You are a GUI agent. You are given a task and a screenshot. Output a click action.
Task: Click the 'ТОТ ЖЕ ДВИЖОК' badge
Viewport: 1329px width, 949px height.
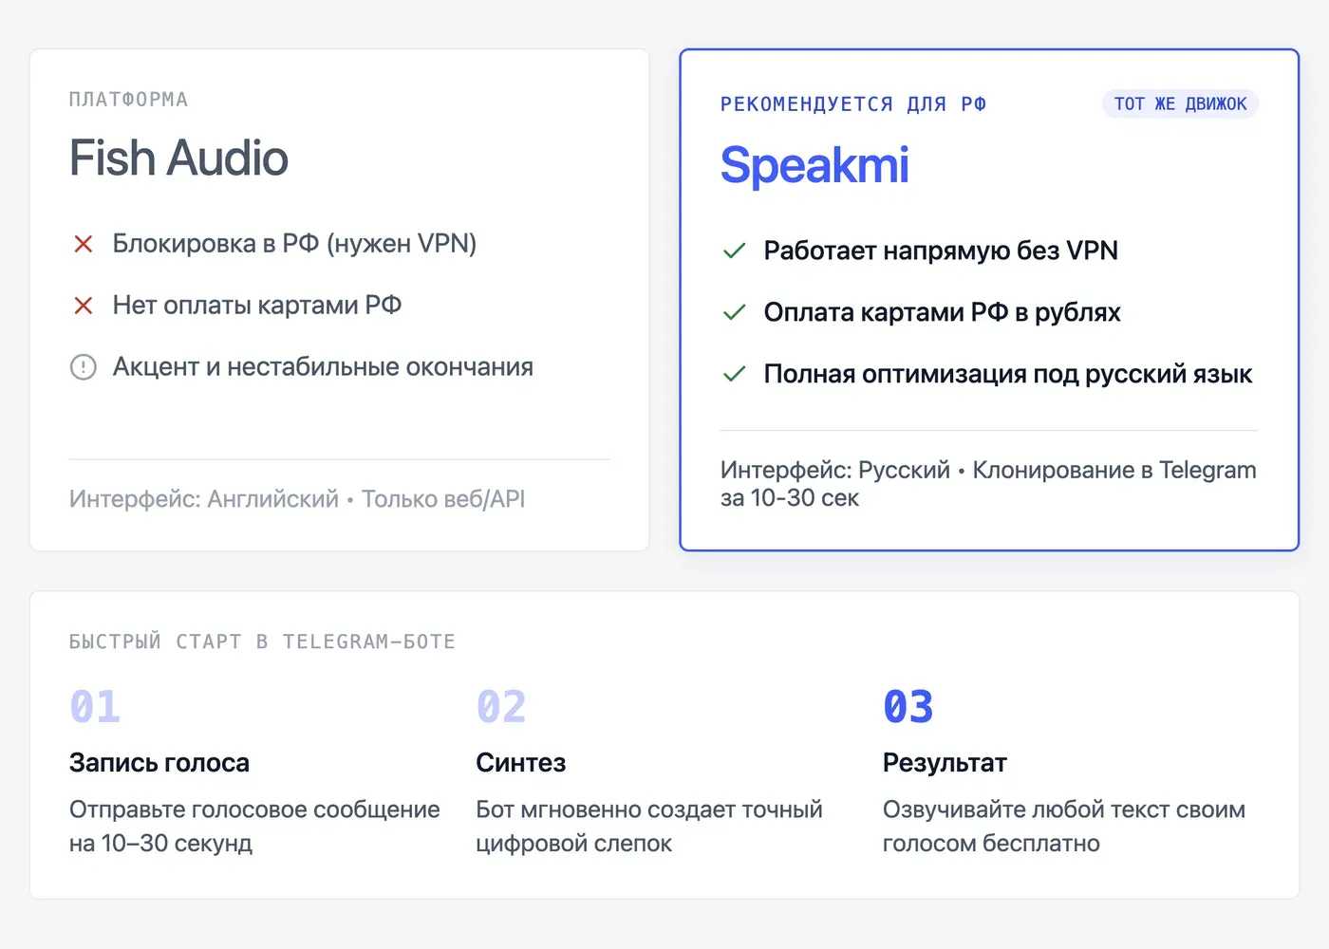click(1180, 103)
